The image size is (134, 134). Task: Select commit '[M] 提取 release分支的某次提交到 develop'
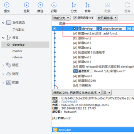pos(104,67)
